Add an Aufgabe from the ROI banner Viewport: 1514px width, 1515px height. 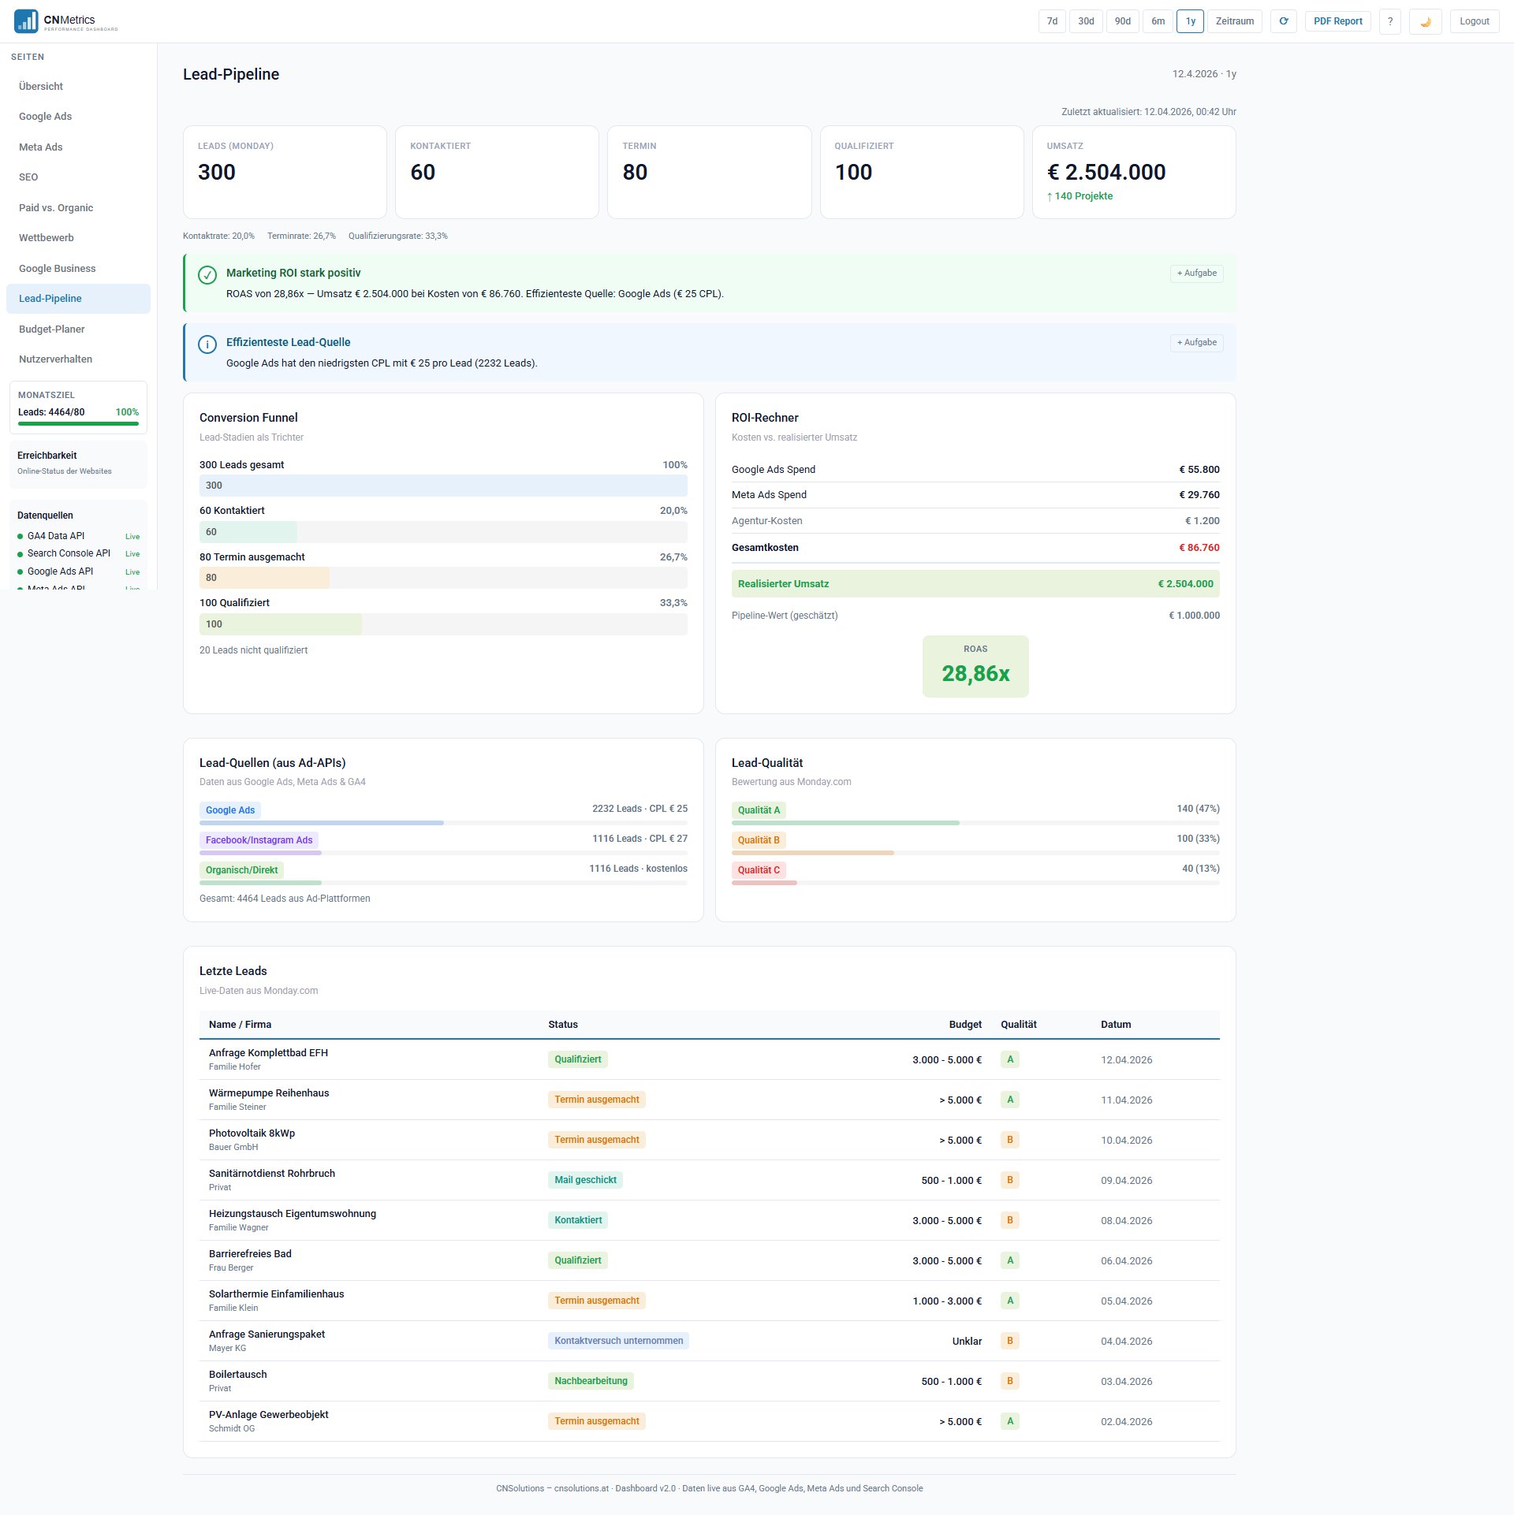click(x=1196, y=274)
